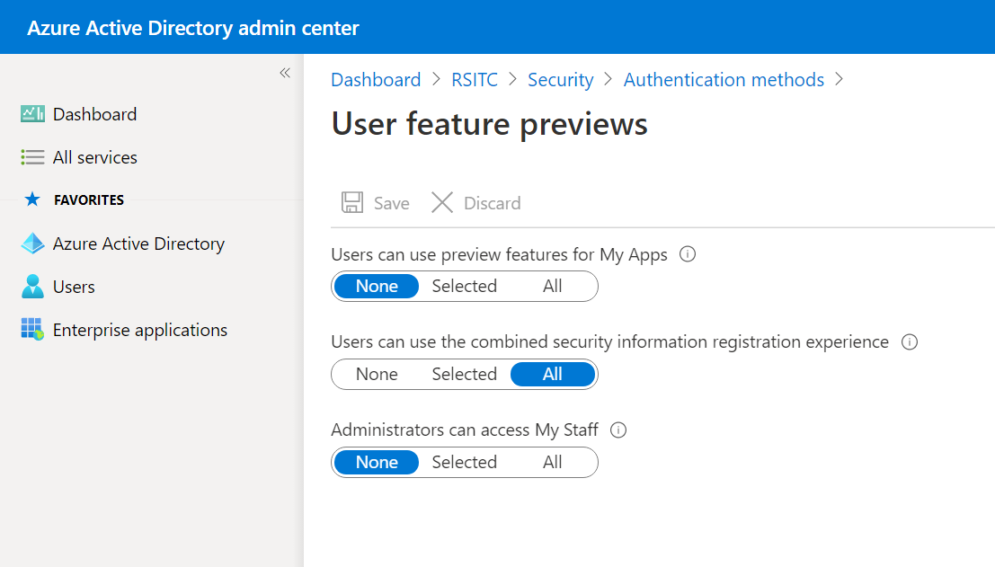This screenshot has height=567, width=995.
Task: Click the Discard X icon
Action: pyautogui.click(x=442, y=203)
